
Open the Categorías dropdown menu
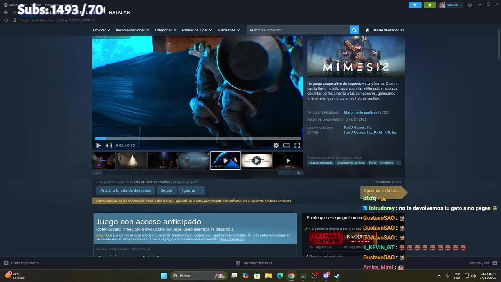(166, 30)
